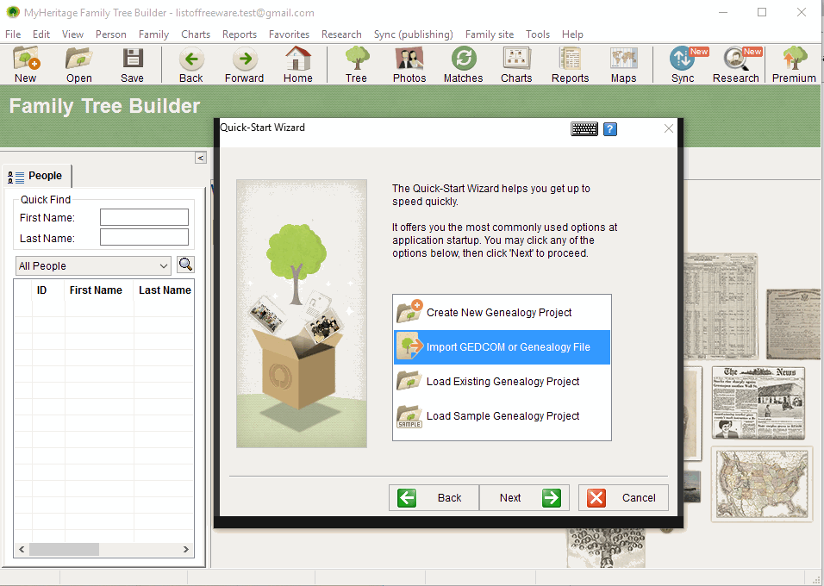Open the File menu

(x=13, y=34)
